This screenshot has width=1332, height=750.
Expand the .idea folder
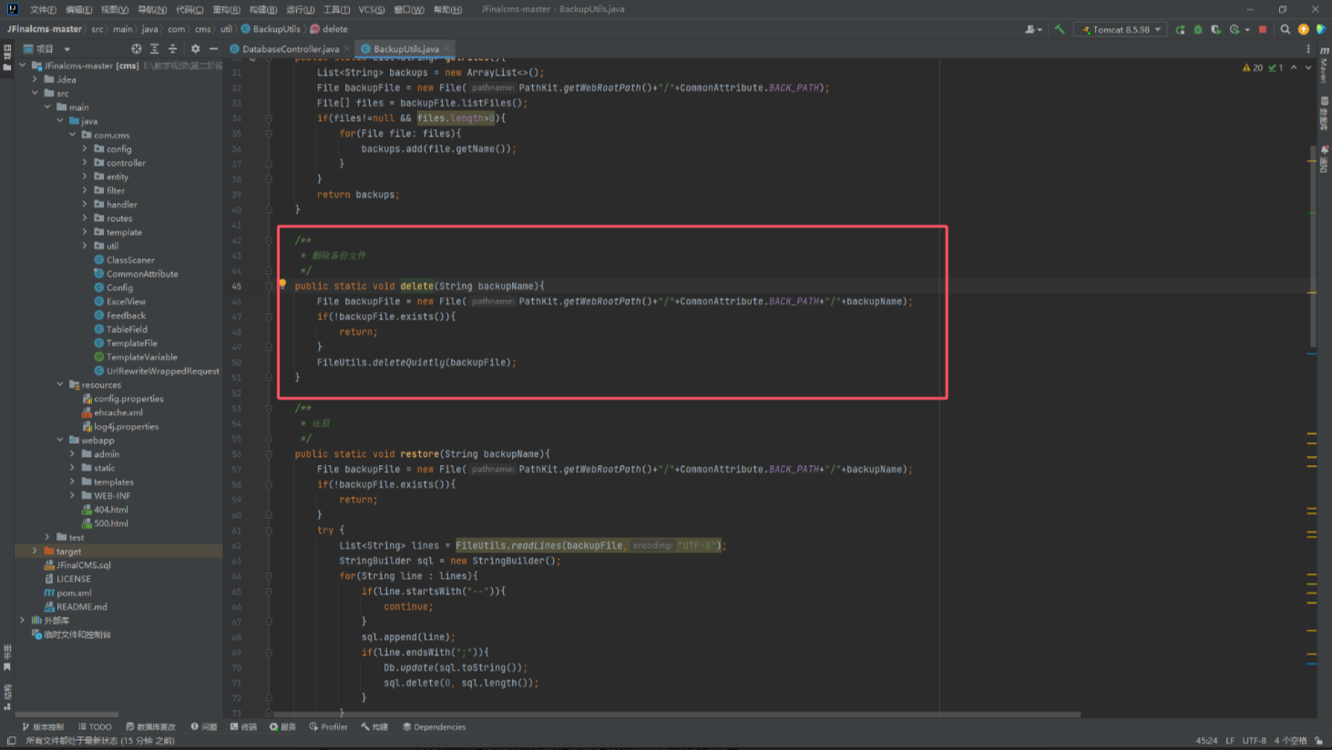[x=36, y=80]
